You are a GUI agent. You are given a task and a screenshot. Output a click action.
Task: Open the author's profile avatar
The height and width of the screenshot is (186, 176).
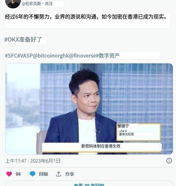(x=13, y=4)
